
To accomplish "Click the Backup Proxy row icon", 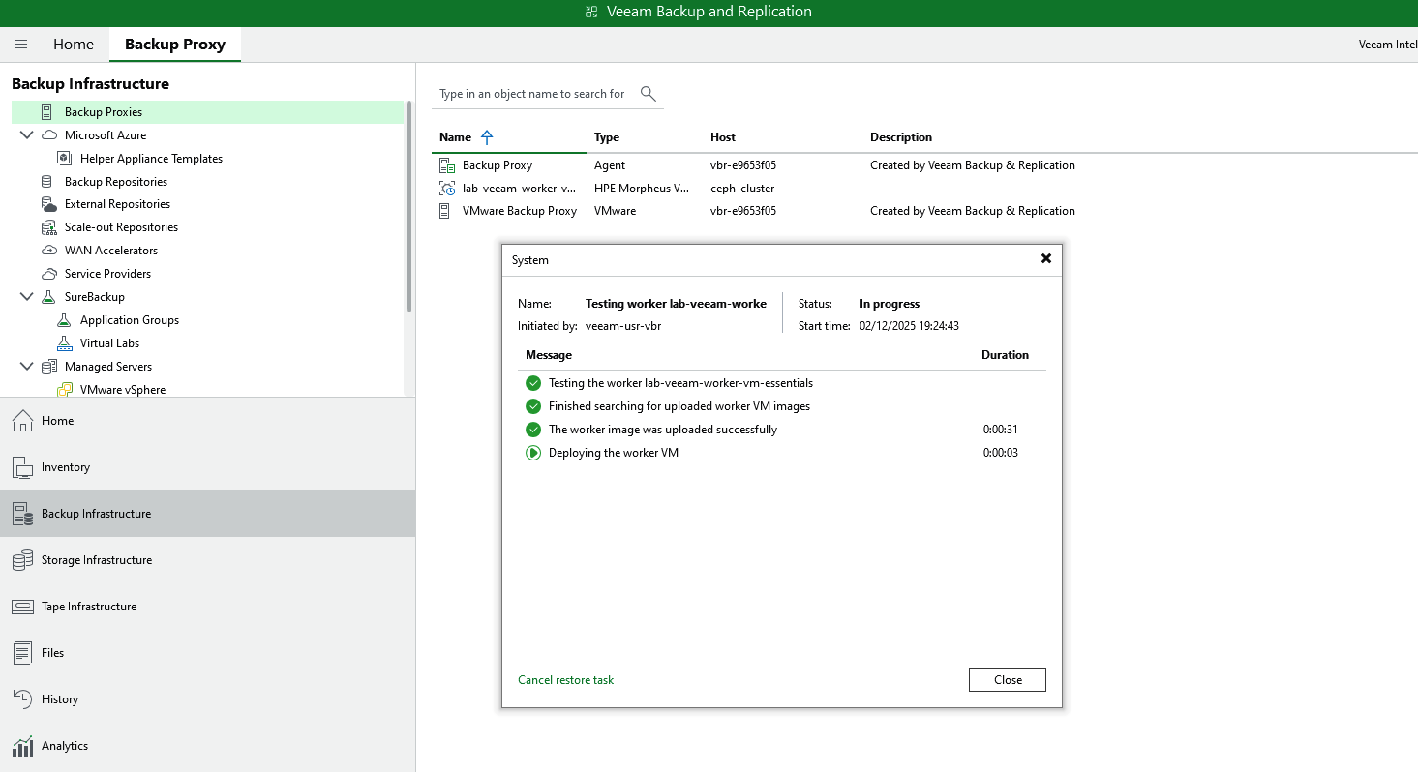I will 447,165.
